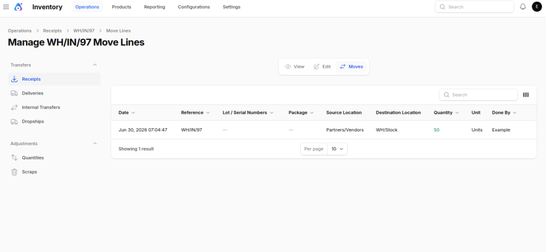Click the Inventory app logo
The height and width of the screenshot is (252, 546).
(18, 6)
